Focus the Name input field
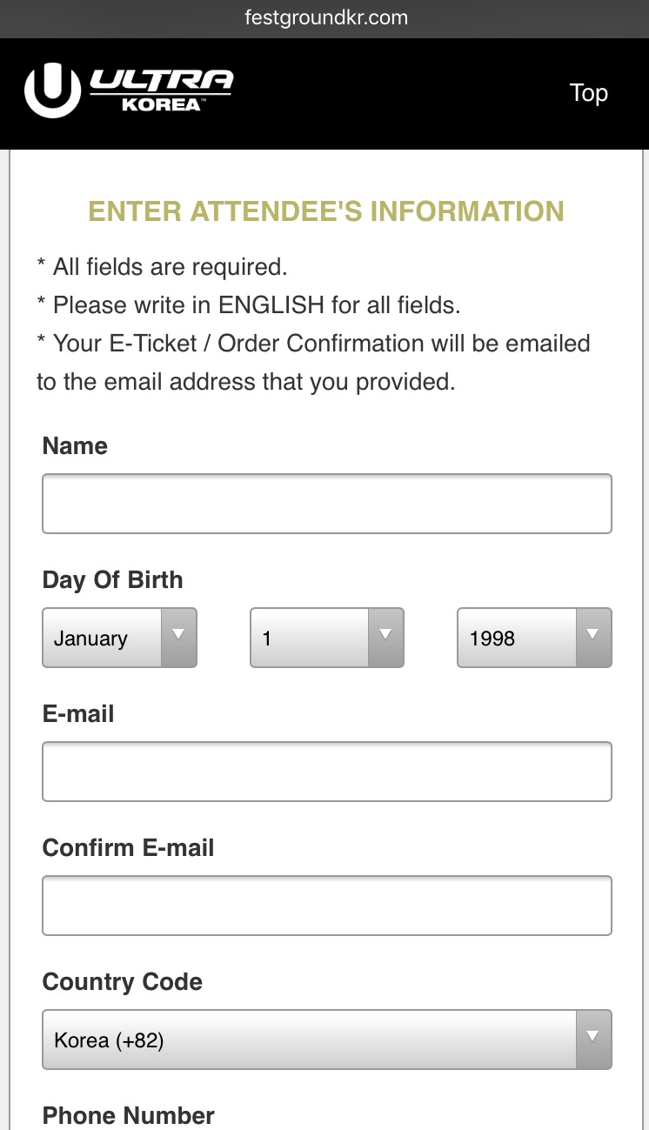Screen dimensions: 649x1130 pos(327,504)
